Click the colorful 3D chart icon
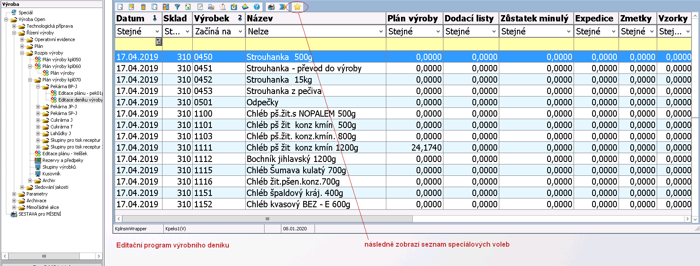Screen dimensions: 700x266 [245, 7]
